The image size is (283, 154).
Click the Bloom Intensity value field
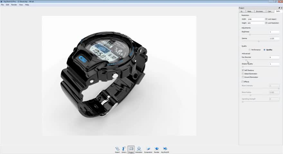tap(274, 86)
